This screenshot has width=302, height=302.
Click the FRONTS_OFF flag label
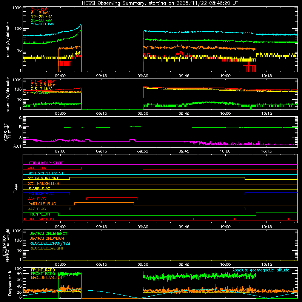point(40,214)
